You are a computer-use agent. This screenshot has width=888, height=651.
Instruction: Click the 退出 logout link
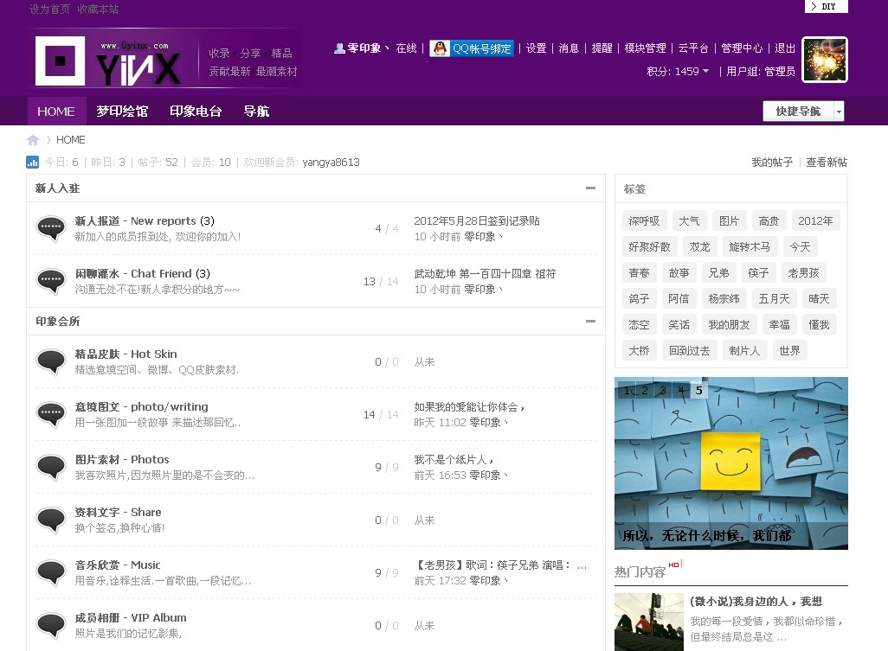pos(785,48)
